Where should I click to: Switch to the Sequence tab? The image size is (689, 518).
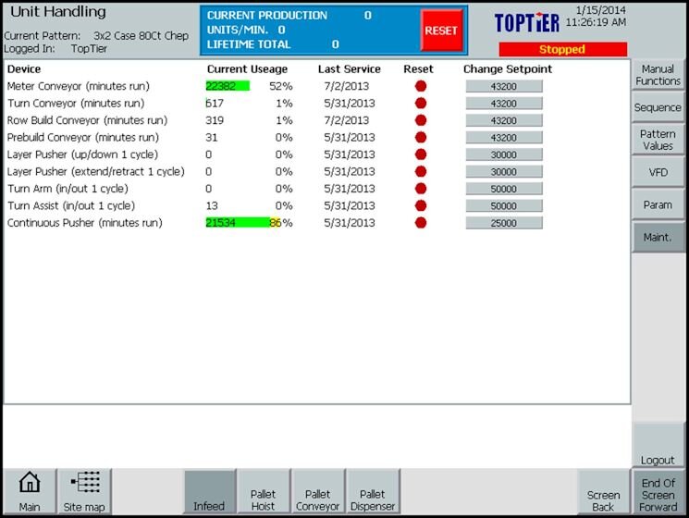(x=658, y=107)
